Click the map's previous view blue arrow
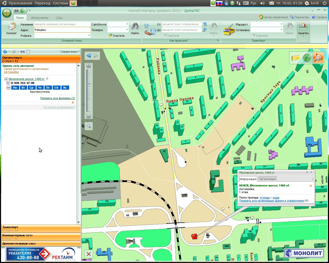The width and height of the screenshot is (329, 263). pos(89,56)
